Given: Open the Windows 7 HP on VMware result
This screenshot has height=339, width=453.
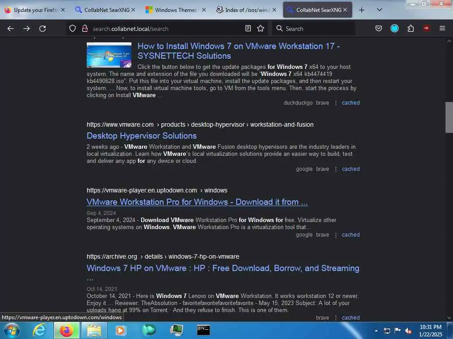Looking at the screenshot, I should [x=223, y=268].
